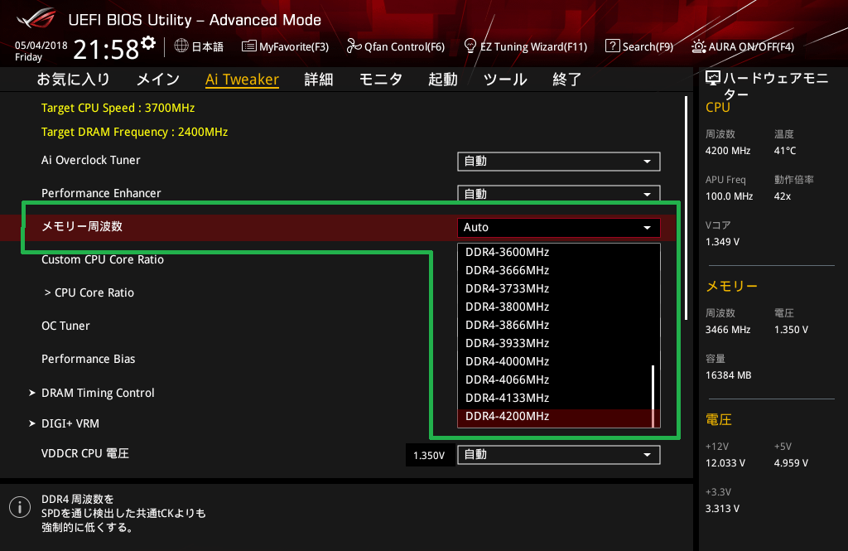Select DDR4-3666MHz option

pyautogui.click(x=555, y=271)
